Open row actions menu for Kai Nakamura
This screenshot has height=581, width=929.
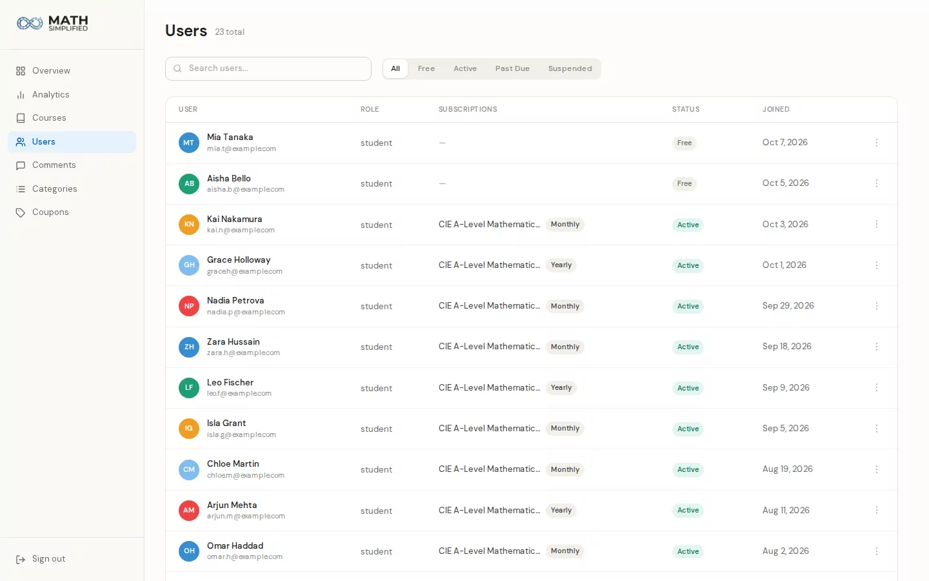pyautogui.click(x=877, y=224)
